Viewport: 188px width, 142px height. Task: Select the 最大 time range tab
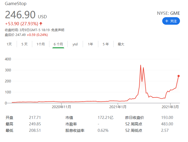(121, 44)
